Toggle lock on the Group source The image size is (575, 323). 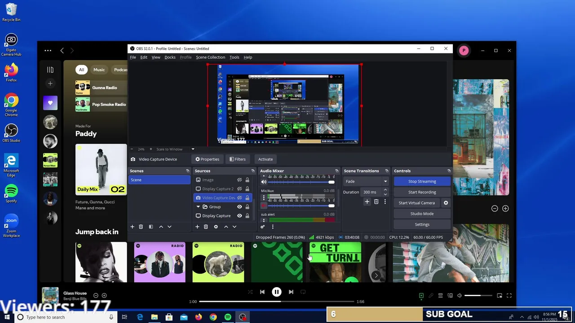(x=247, y=207)
